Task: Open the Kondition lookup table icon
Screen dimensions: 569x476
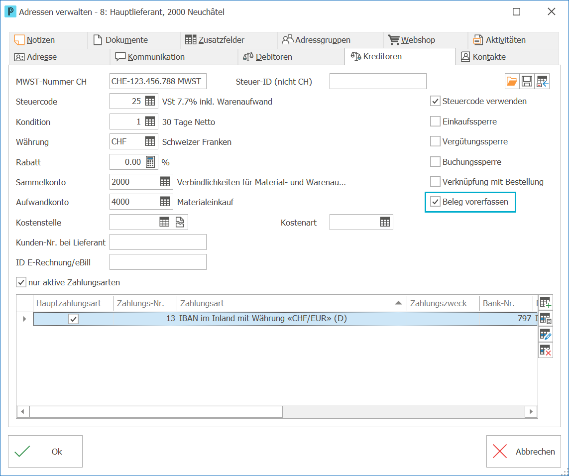Action: (150, 121)
